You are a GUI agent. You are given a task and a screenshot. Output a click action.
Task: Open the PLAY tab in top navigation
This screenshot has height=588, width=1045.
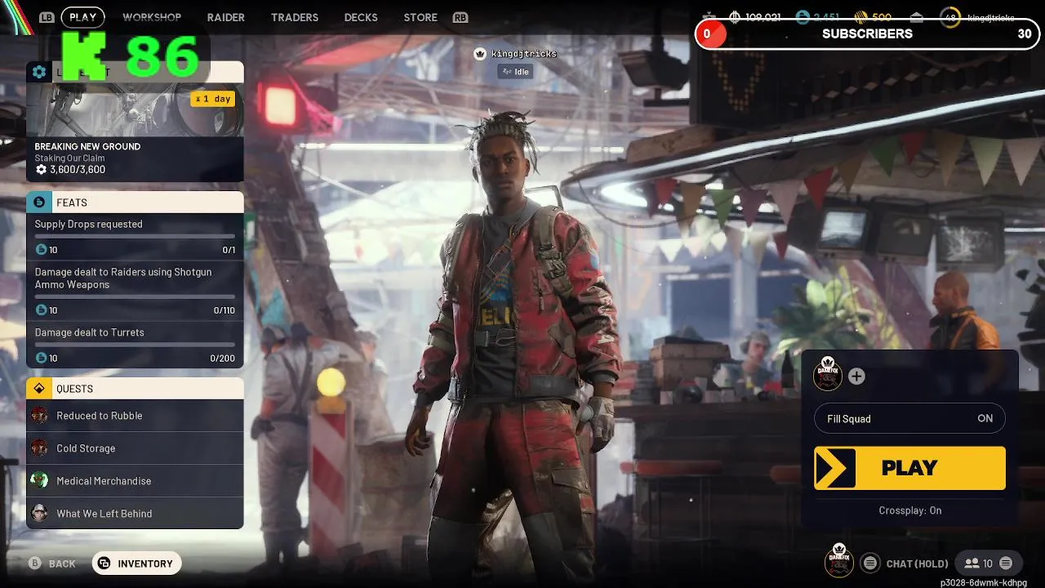coord(83,17)
